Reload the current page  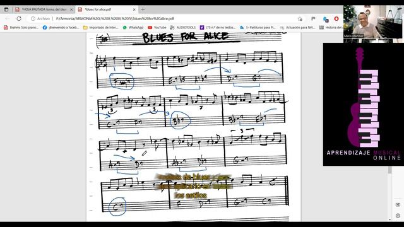tap(19, 18)
